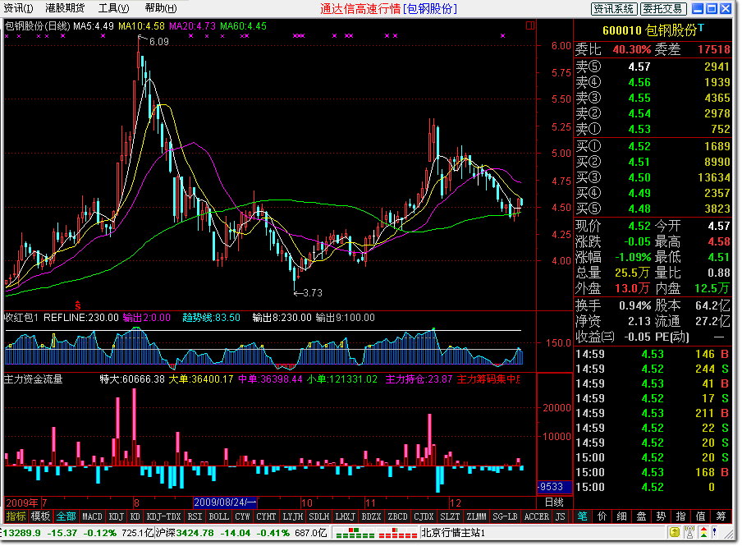Screen dimensions: 742x546
Task: Switch to the JS indicator
Action: tap(561, 516)
